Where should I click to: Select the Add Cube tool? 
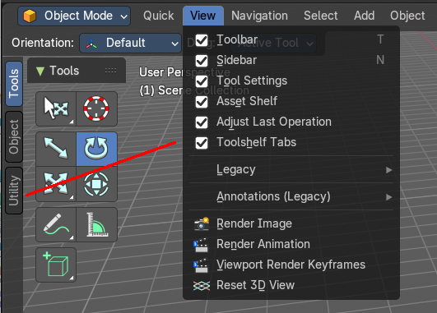[56, 265]
